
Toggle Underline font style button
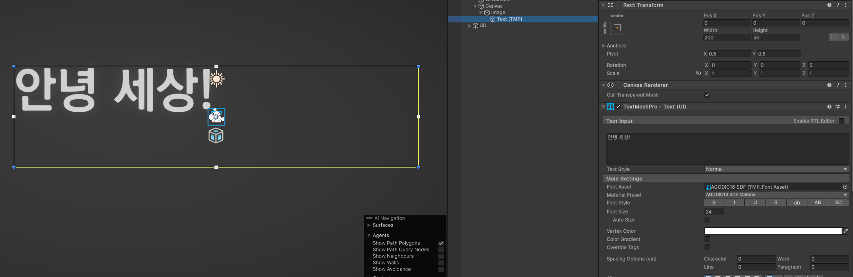[x=755, y=203]
